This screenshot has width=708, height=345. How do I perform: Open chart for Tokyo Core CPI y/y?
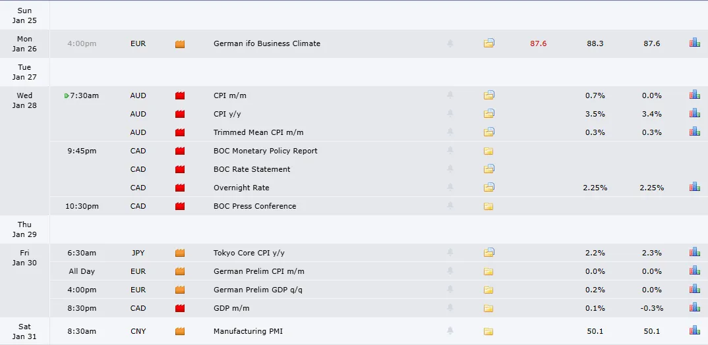coord(694,252)
